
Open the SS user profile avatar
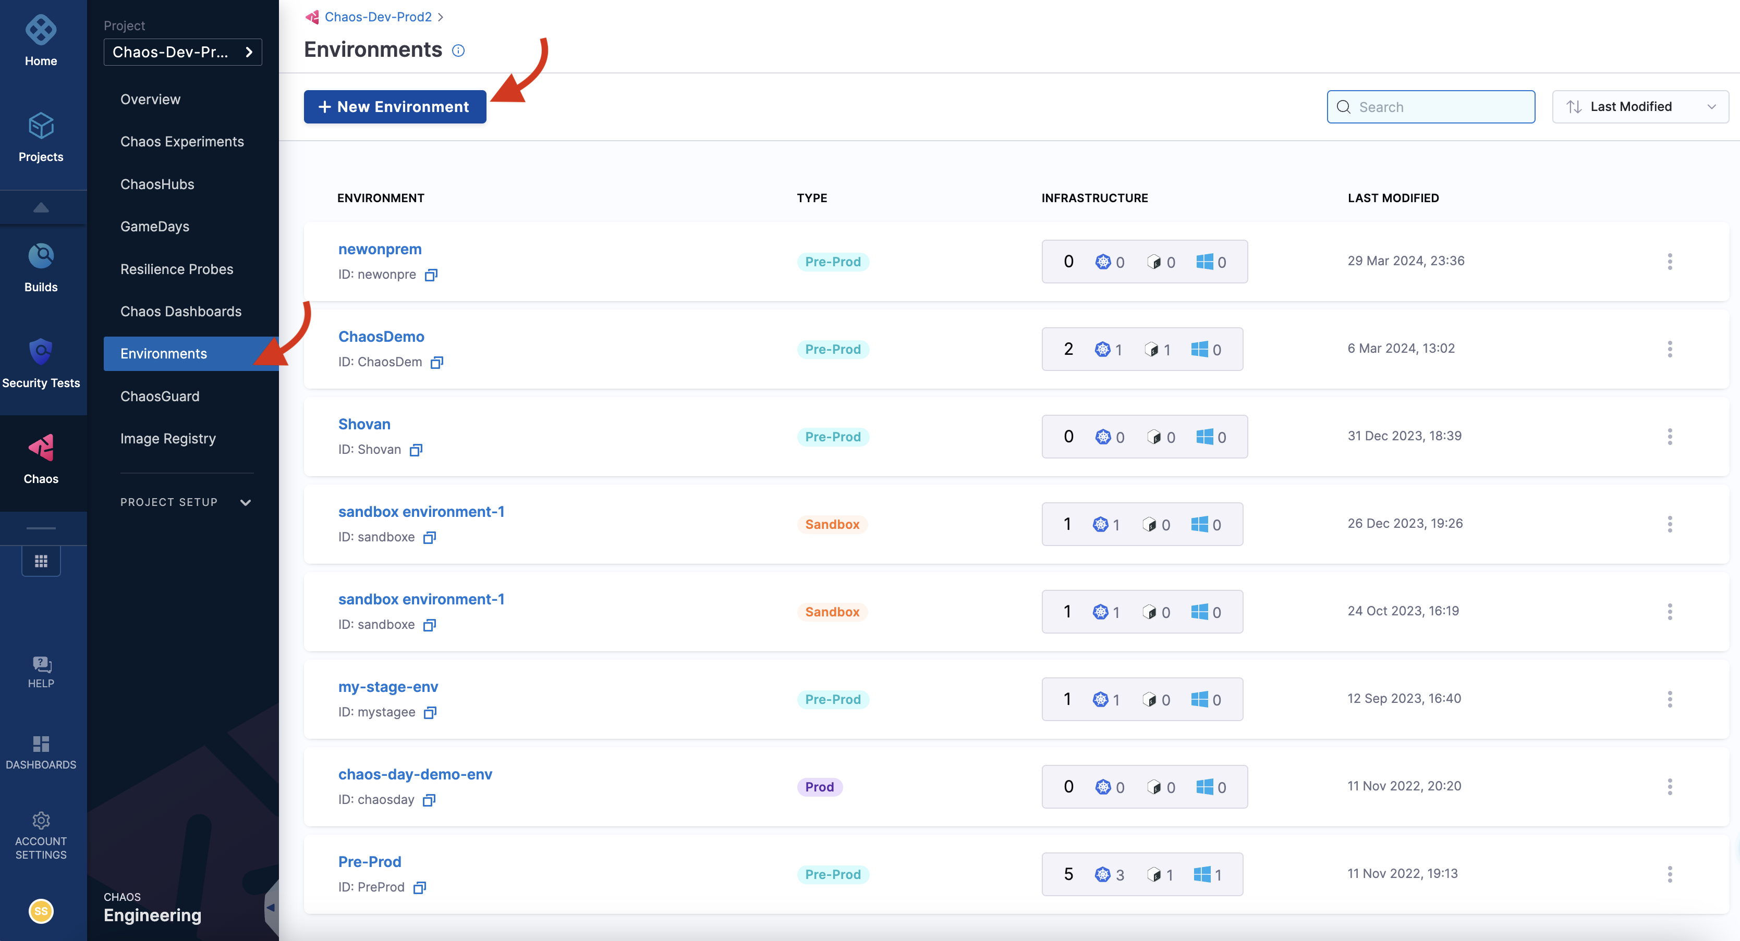pos(41,911)
